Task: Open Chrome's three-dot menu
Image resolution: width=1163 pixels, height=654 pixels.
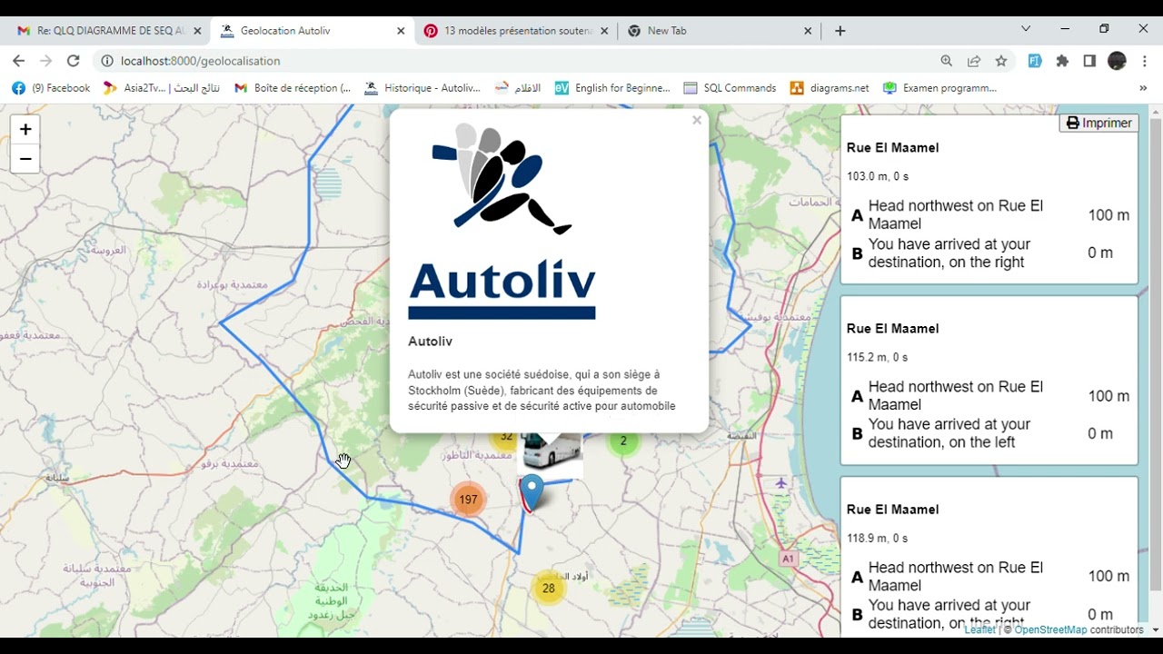Action: pyautogui.click(x=1145, y=61)
